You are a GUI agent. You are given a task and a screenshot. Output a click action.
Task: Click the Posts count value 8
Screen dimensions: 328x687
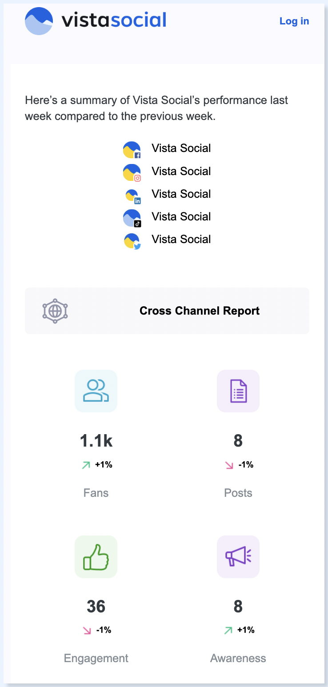[238, 441]
